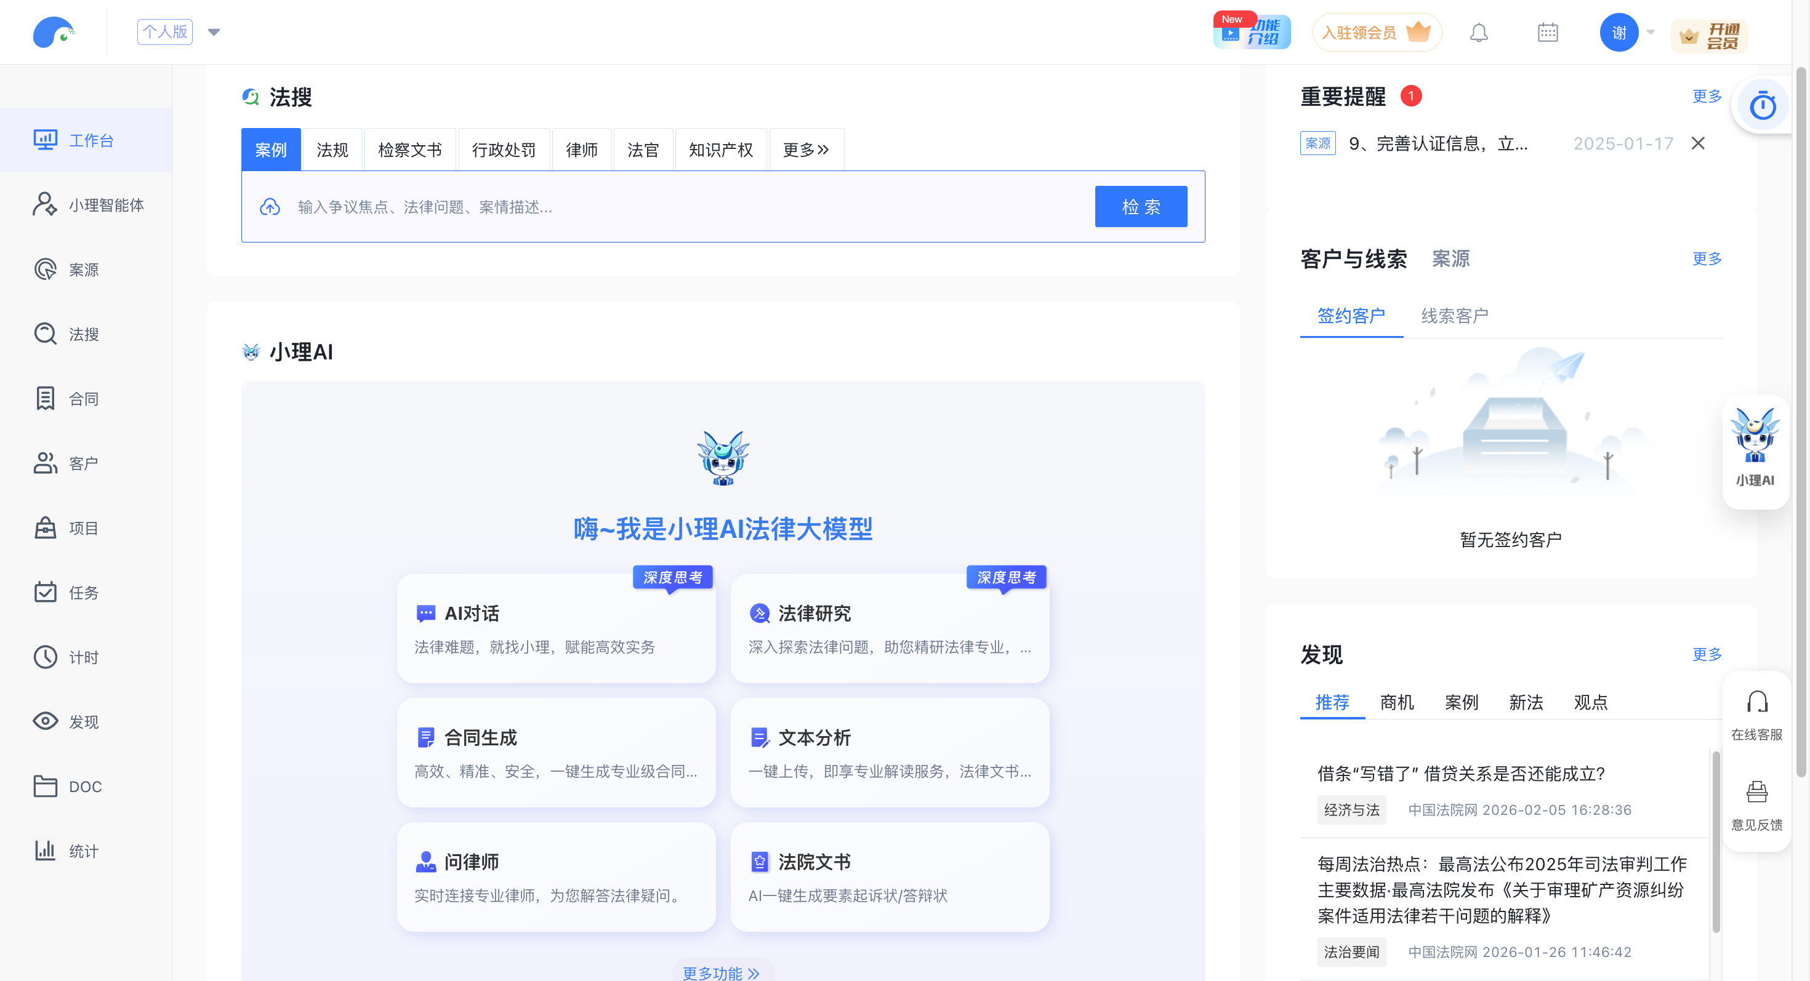Viewport: 1810px width, 981px height.
Task: Click 功能介绍 New video badge
Action: click(x=1252, y=32)
